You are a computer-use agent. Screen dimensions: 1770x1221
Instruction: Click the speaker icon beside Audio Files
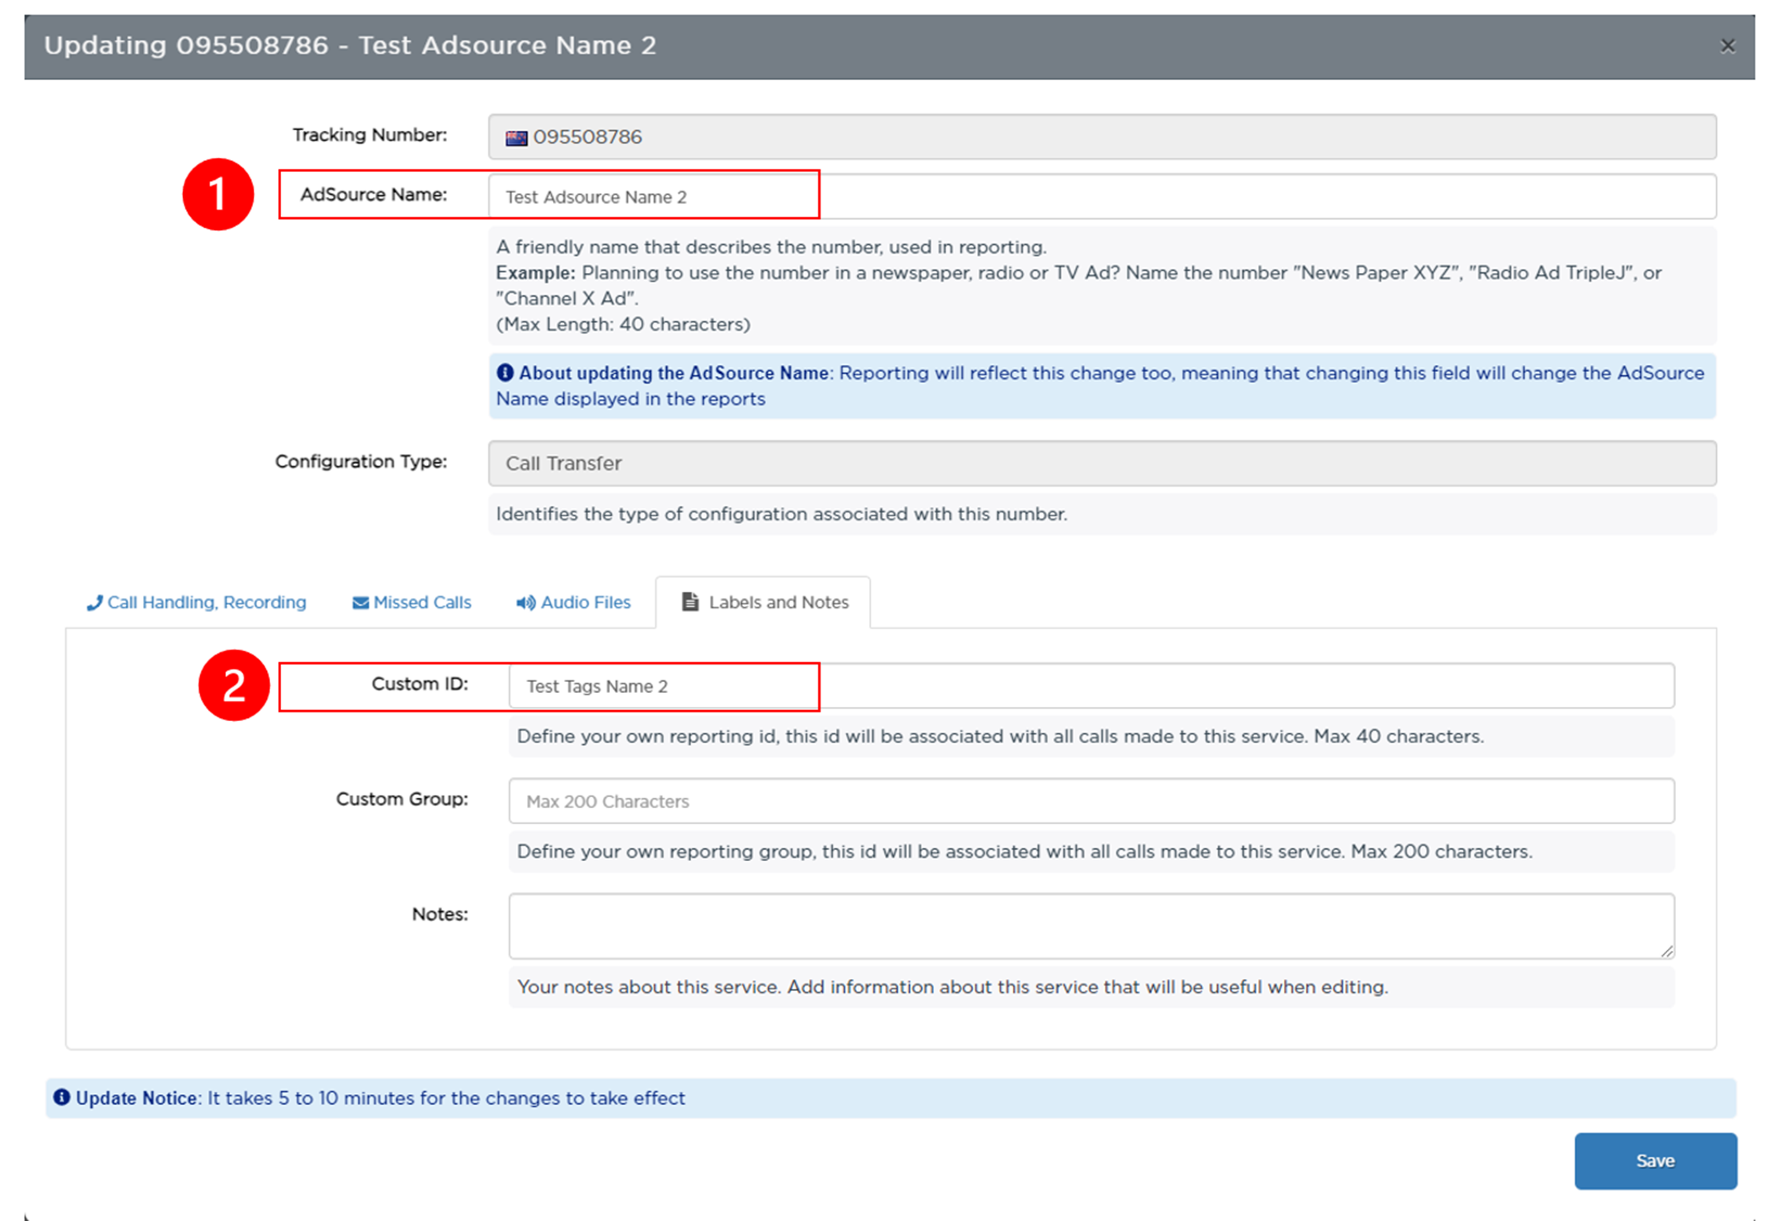(525, 603)
